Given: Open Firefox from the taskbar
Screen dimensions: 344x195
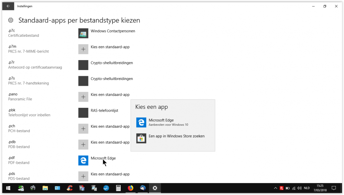Looking at the screenshot, I should pyautogui.click(x=130, y=188).
